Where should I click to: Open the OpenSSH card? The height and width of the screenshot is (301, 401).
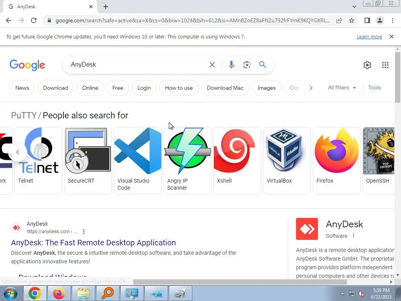tap(379, 160)
